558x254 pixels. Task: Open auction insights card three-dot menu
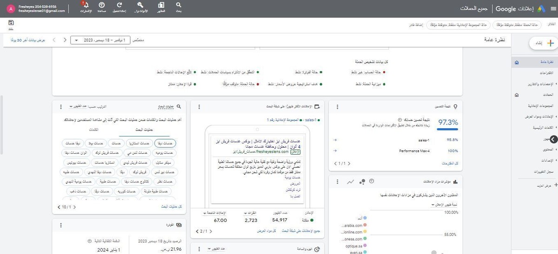coord(338,182)
